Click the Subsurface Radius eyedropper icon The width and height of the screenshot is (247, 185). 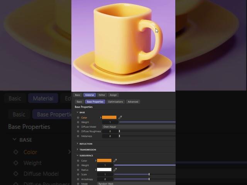pos(115,170)
